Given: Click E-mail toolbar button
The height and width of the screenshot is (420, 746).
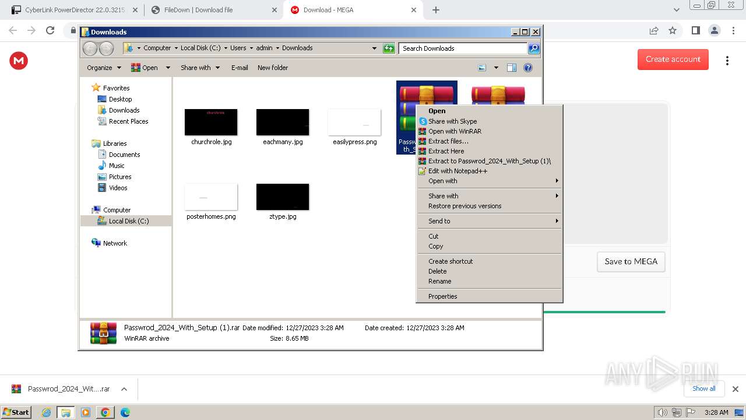Looking at the screenshot, I should click(240, 68).
